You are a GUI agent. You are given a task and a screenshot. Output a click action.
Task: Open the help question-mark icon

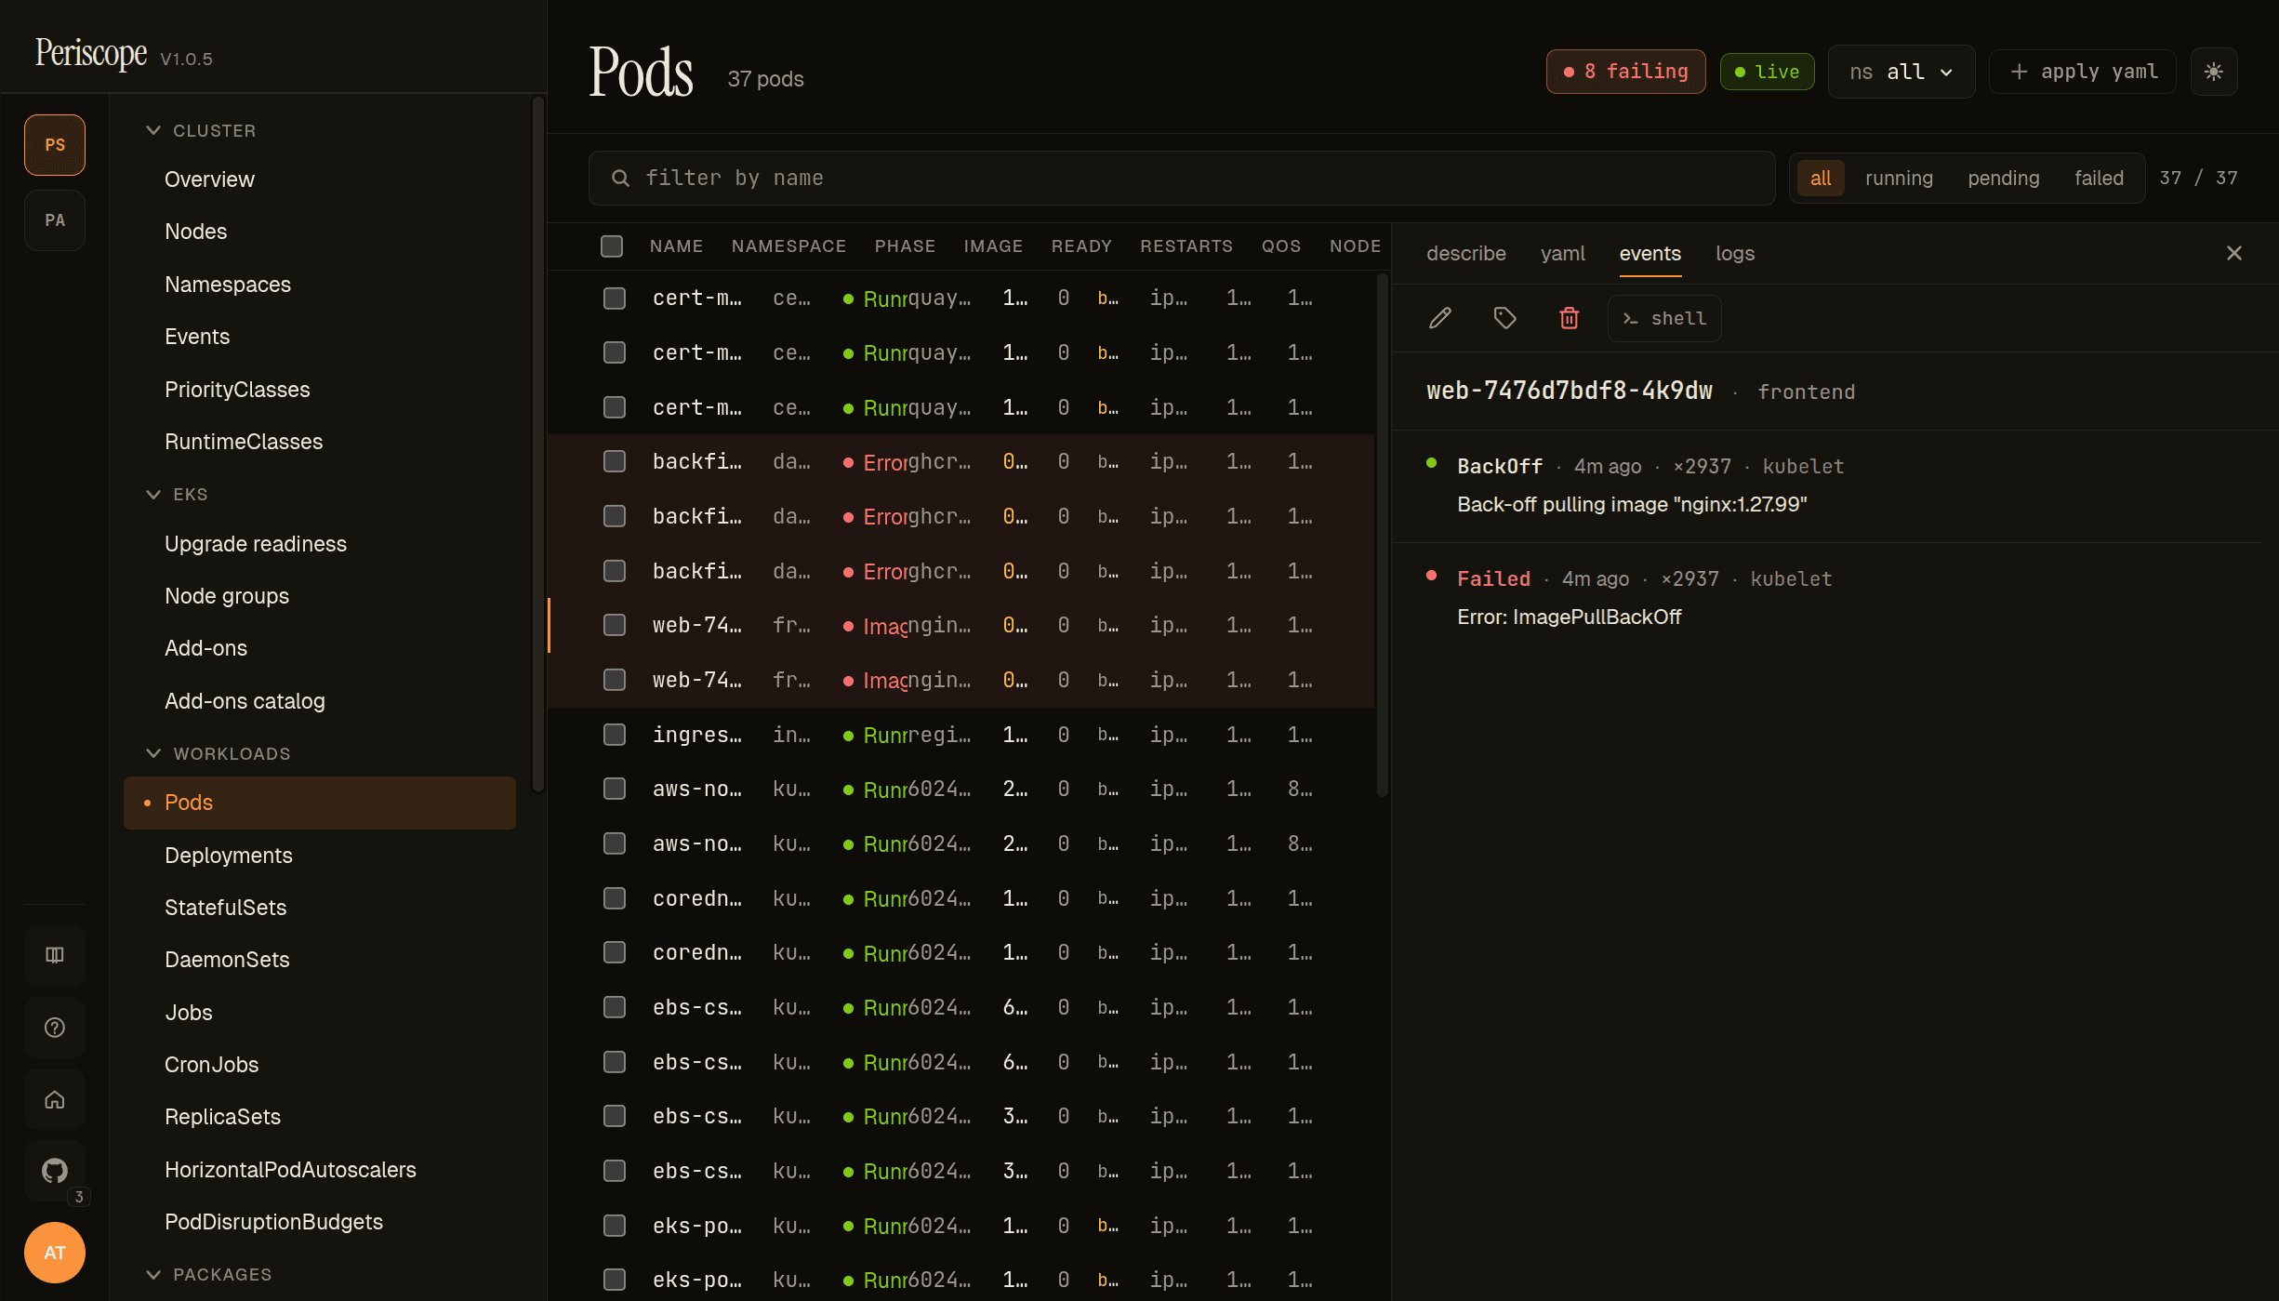point(55,1028)
